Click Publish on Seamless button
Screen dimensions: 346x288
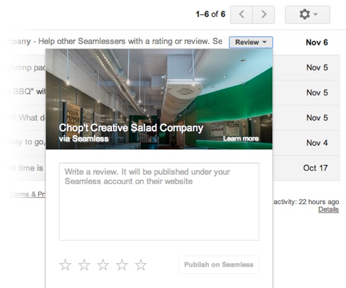coord(219,265)
